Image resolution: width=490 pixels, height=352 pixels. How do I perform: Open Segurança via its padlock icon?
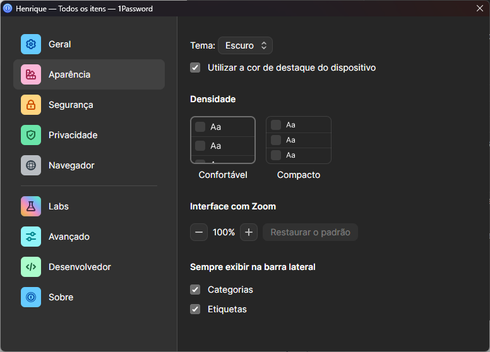31,105
